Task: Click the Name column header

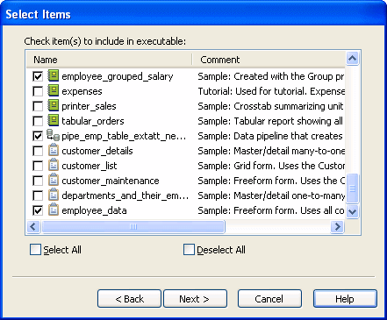Action: [x=109, y=60]
